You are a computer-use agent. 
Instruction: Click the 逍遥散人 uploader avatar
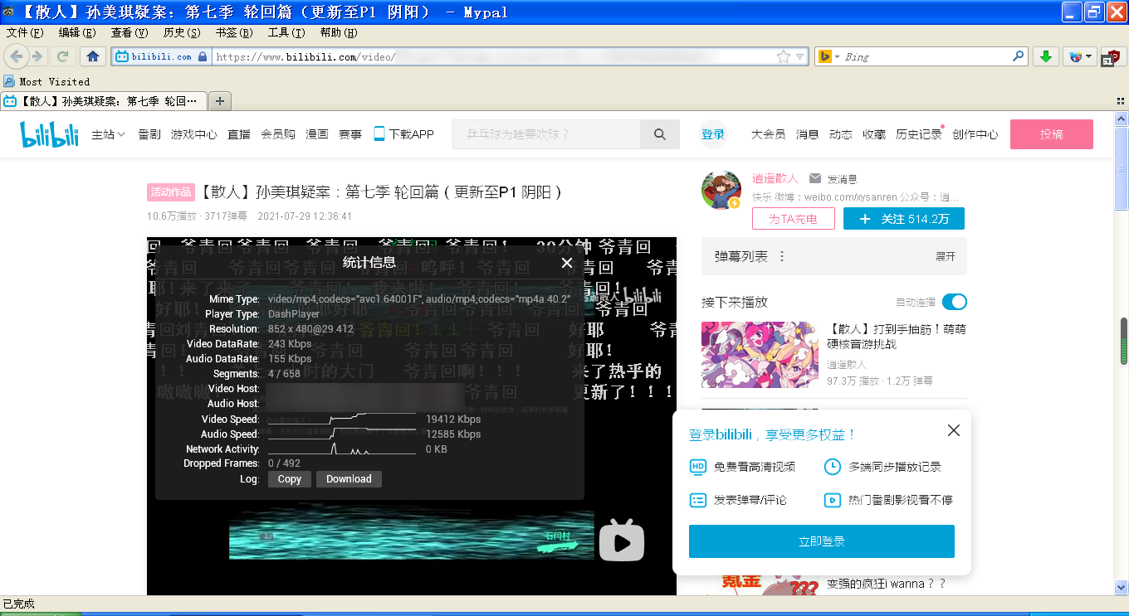[721, 190]
